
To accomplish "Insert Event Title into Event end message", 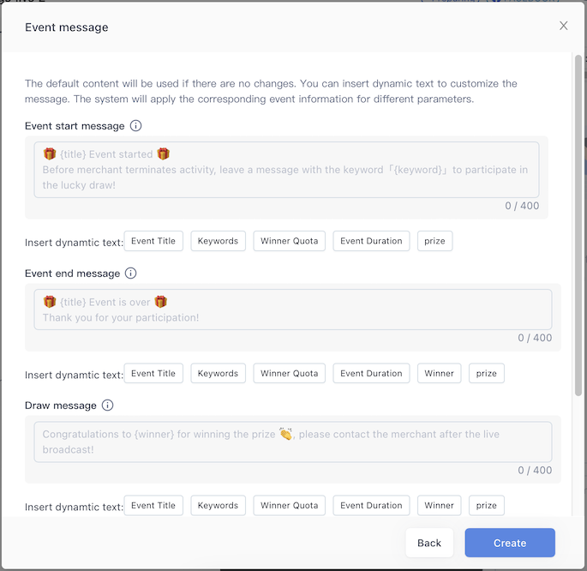I will click(153, 373).
